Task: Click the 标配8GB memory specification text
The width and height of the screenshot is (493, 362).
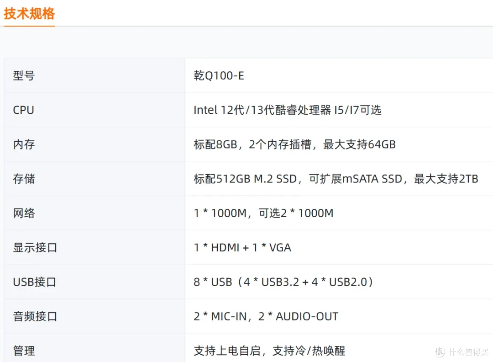Action: point(294,144)
